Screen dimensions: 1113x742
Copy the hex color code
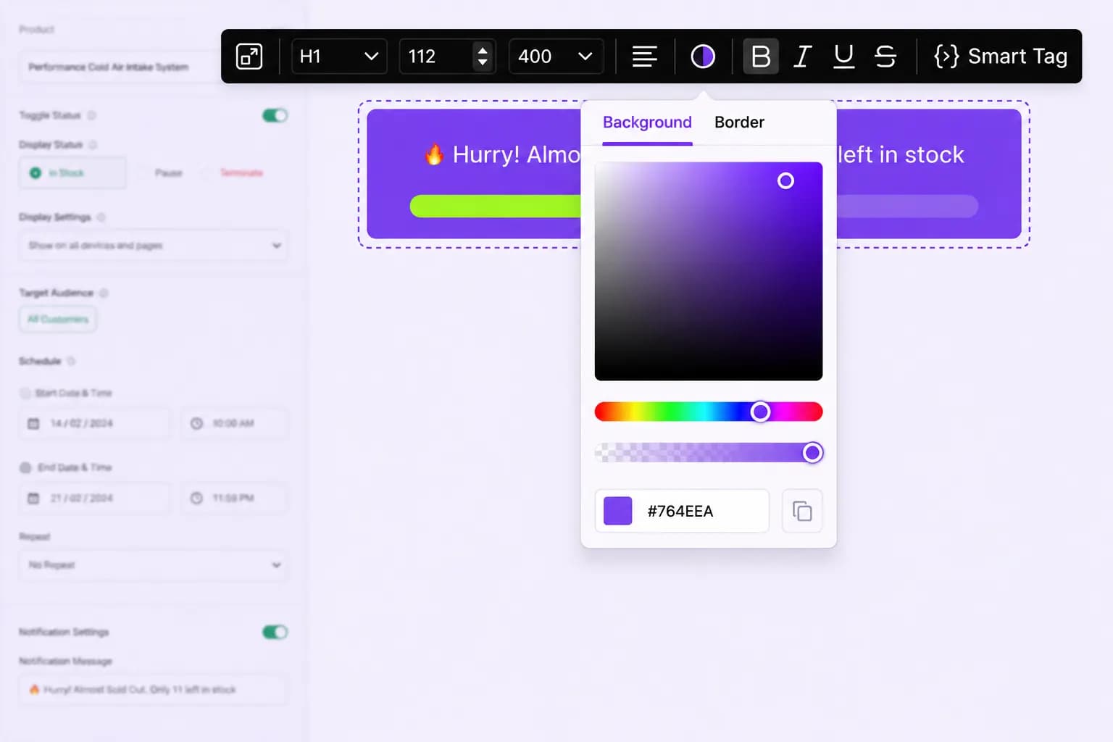pyautogui.click(x=802, y=511)
